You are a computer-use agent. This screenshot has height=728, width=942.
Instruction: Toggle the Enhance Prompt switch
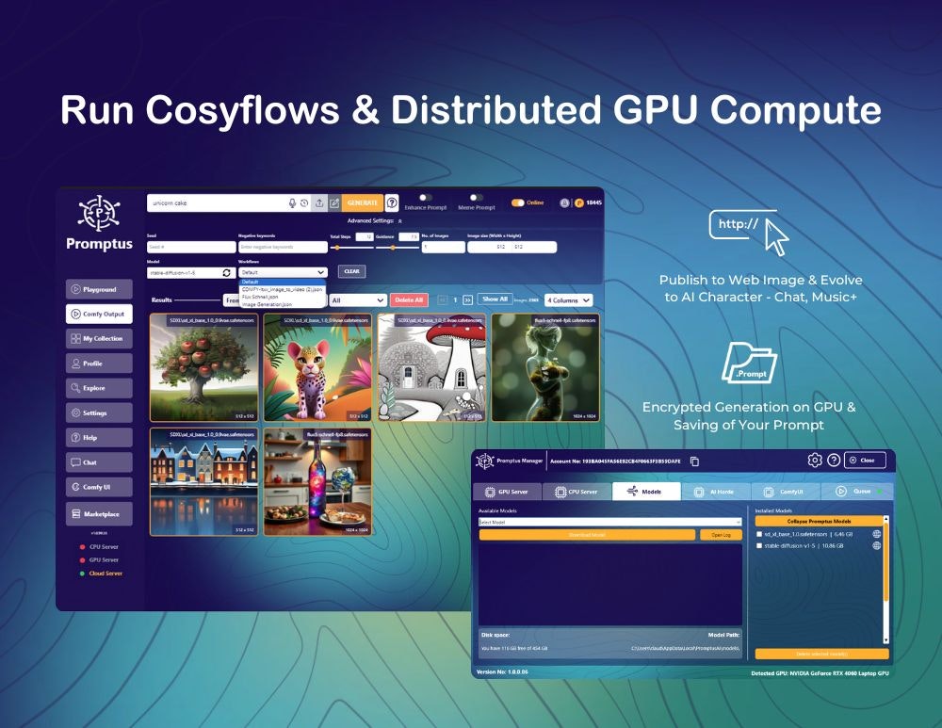426,198
